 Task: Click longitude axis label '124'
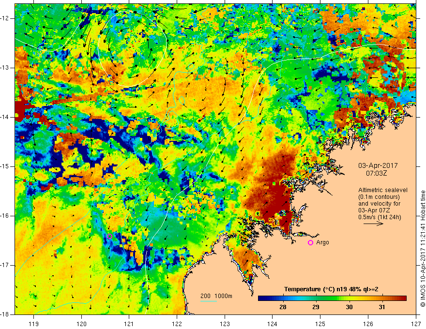(x=273, y=324)
